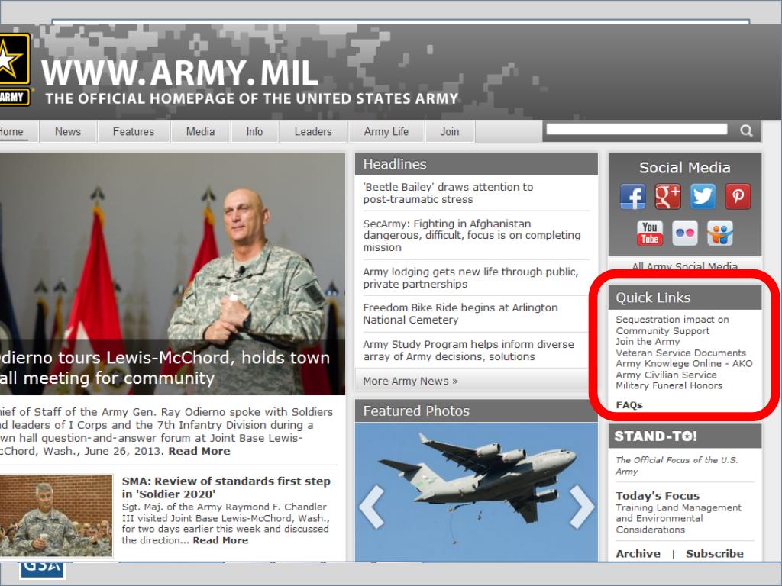Open Army lodging partnerships headline
The height and width of the screenshot is (586, 782).
point(470,278)
